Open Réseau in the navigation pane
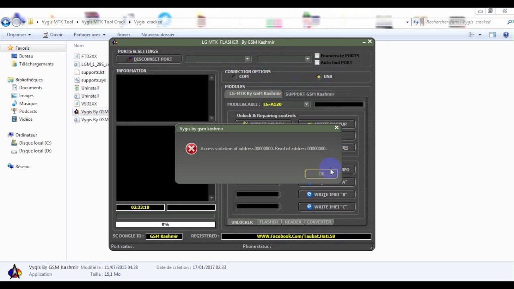514x289 pixels. [22, 167]
